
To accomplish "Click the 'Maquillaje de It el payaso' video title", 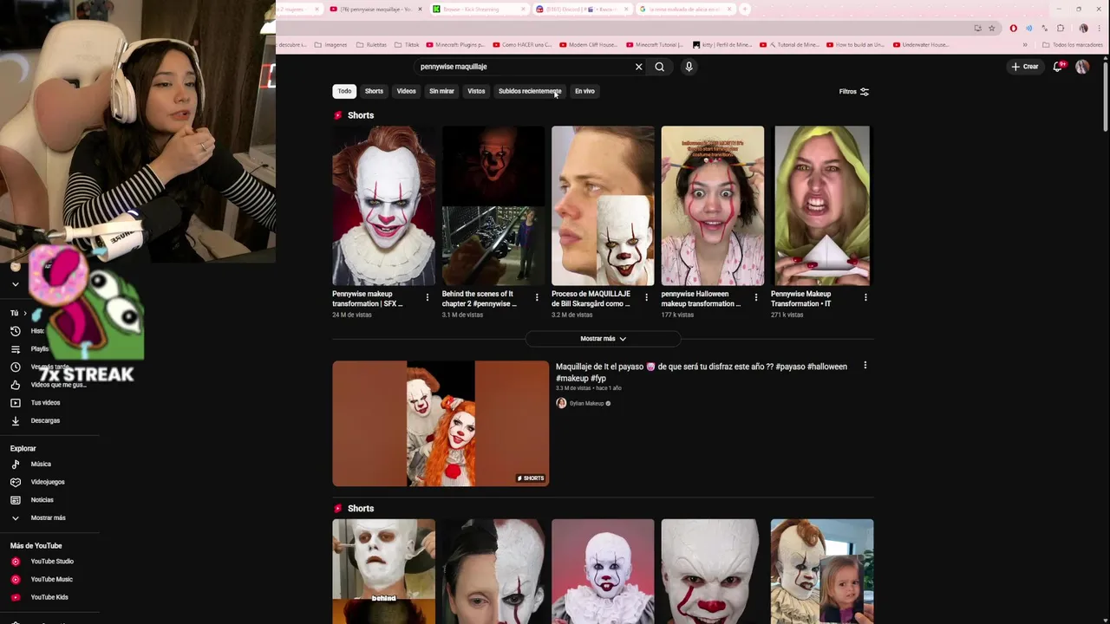I will pos(702,372).
